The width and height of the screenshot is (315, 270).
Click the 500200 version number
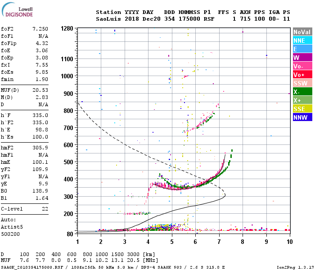[x=10, y=234]
